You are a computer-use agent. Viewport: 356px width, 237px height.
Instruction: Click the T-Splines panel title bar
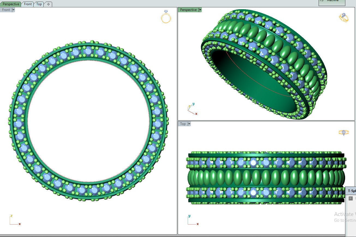click(351, 191)
